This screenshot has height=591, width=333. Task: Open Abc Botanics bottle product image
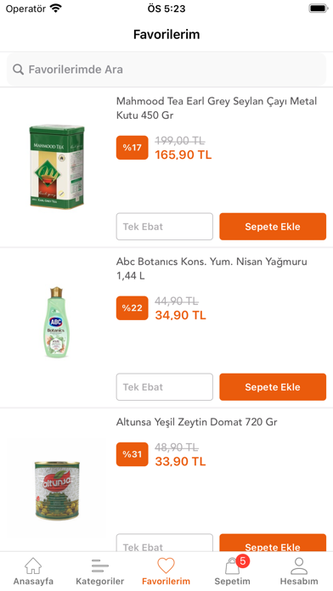(57, 323)
